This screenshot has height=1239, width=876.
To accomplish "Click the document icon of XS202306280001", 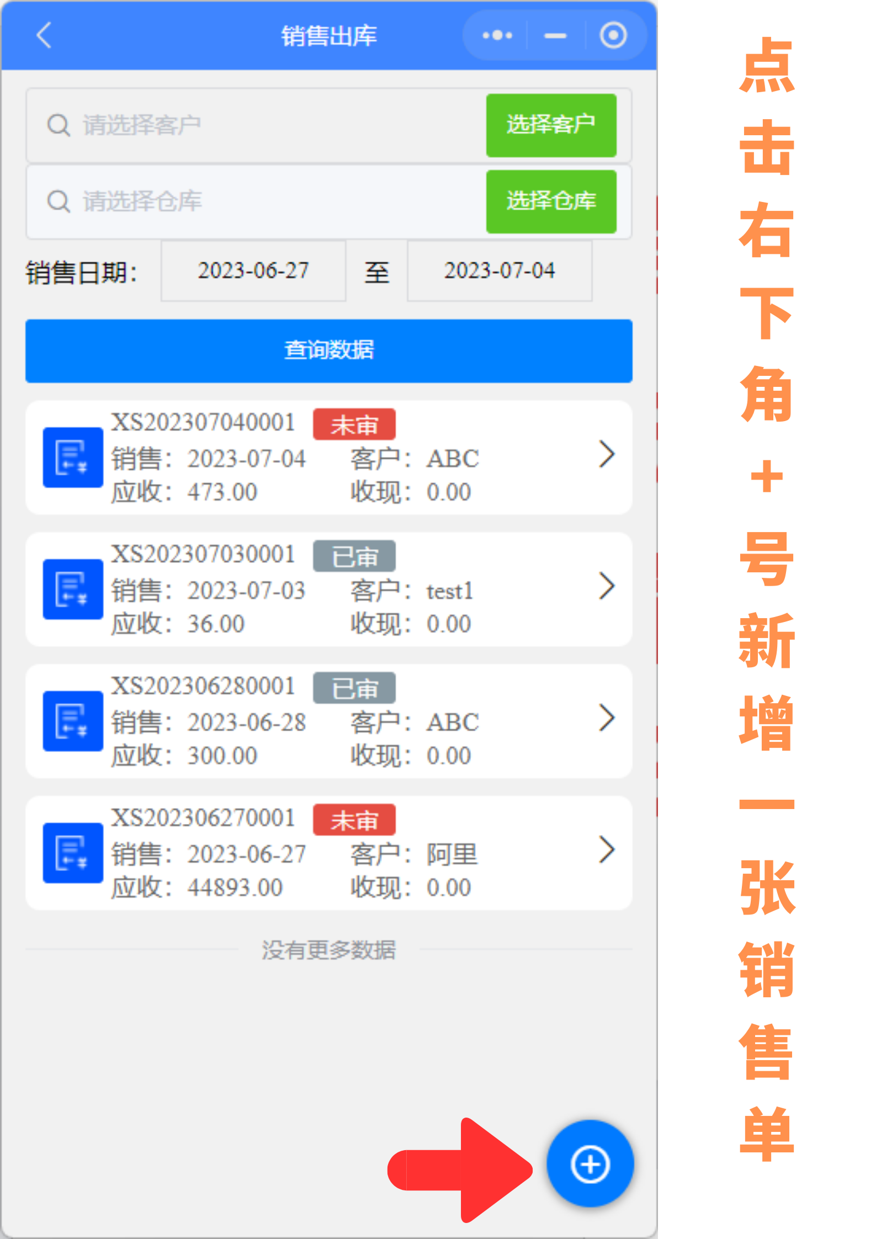I will pyautogui.click(x=73, y=721).
